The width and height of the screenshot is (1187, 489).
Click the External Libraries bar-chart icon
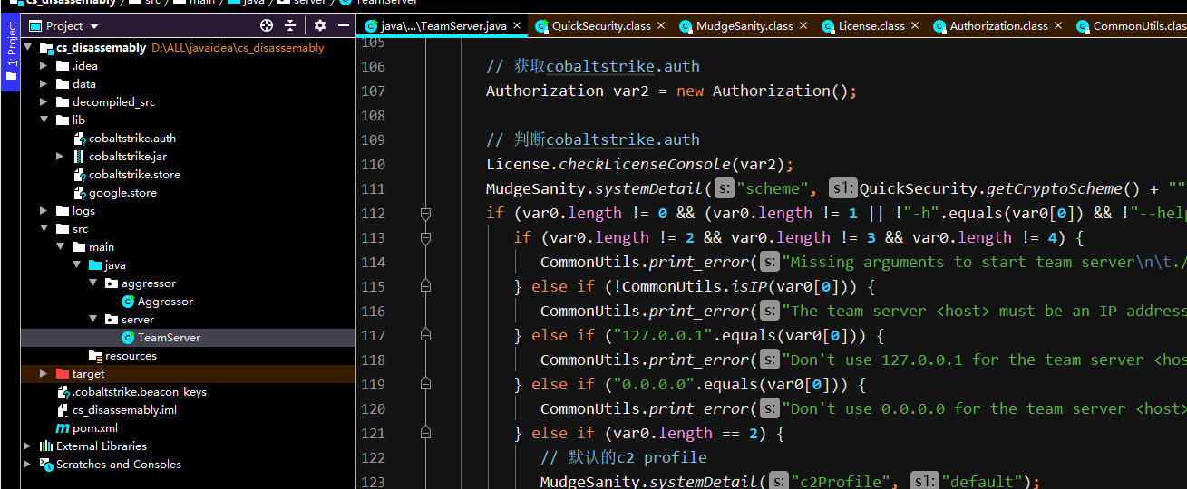[x=46, y=446]
